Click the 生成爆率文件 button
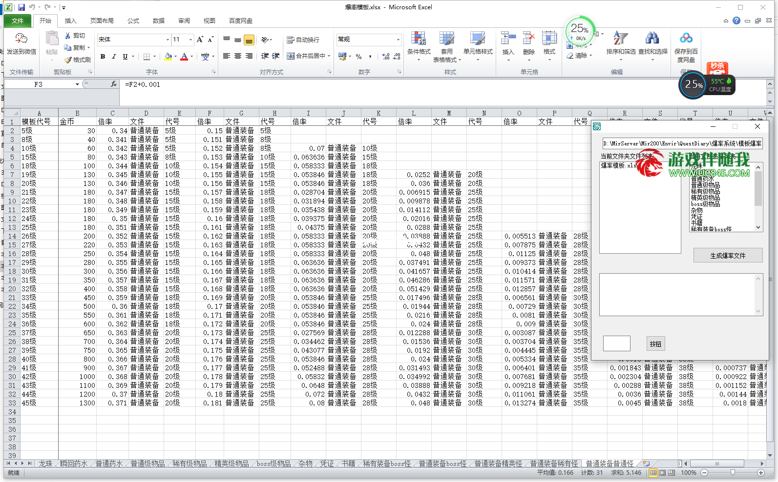This screenshot has height=482, width=778. [x=728, y=256]
